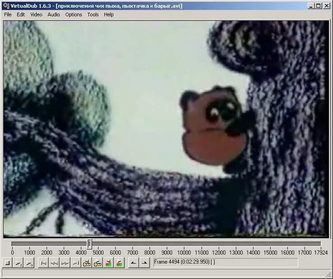Play the input video preview
The image size is (333, 279).
(x=18, y=263)
